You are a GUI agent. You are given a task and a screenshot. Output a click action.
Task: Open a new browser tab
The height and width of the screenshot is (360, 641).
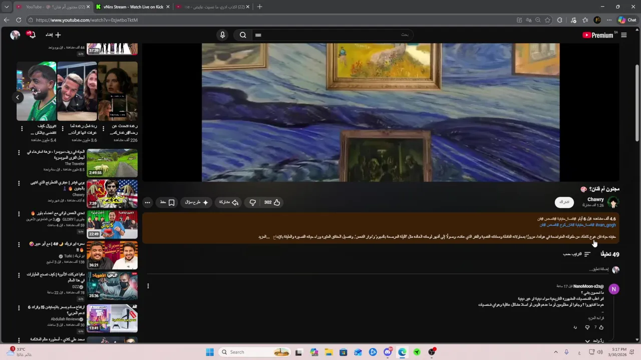point(259,7)
